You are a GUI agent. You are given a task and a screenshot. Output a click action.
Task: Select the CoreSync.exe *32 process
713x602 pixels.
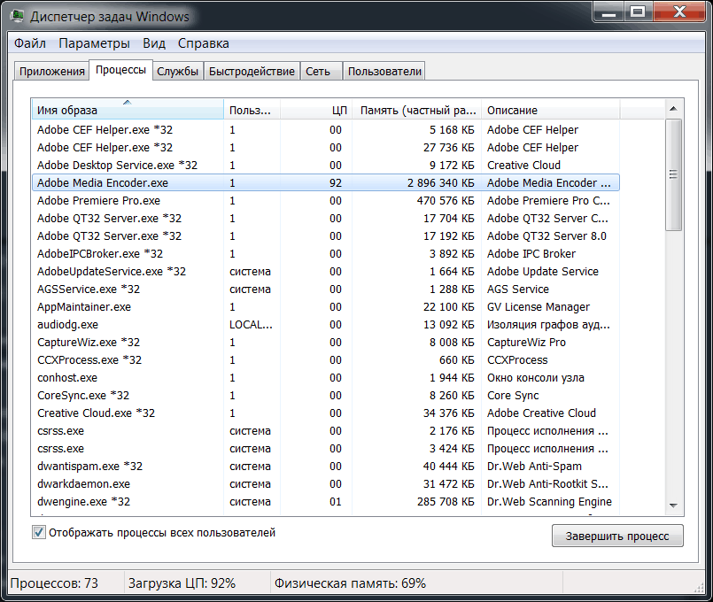326,395
